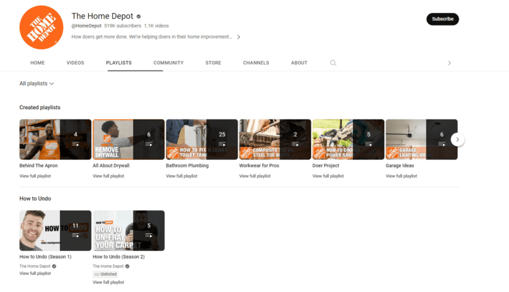Click the How to Undo section heading
Image resolution: width=509 pixels, height=292 pixels.
(x=35, y=199)
